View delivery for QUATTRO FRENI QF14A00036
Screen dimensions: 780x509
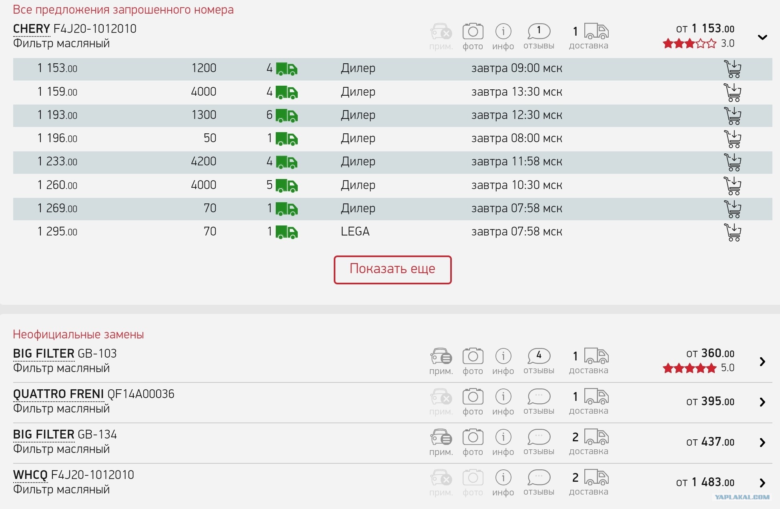589,402
